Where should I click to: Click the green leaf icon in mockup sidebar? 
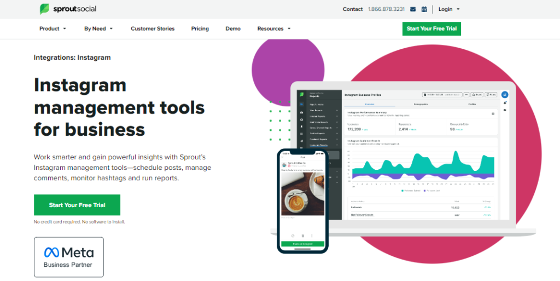(x=301, y=95)
